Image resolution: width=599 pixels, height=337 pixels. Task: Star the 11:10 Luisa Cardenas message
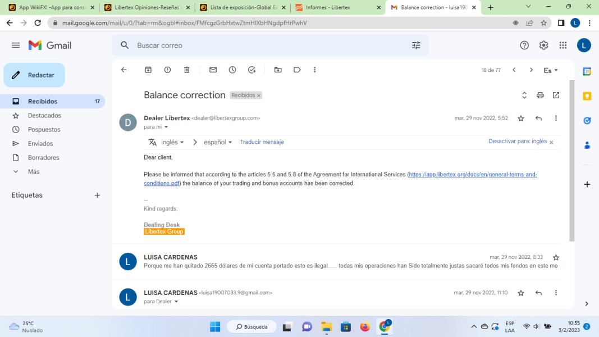pyautogui.click(x=521, y=293)
